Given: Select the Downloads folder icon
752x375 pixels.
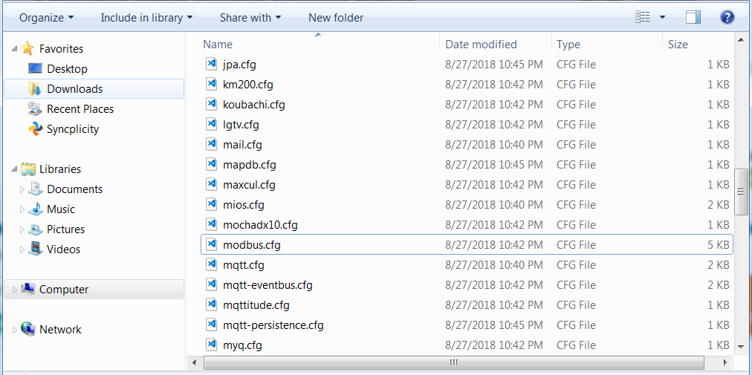Looking at the screenshot, I should [x=35, y=89].
